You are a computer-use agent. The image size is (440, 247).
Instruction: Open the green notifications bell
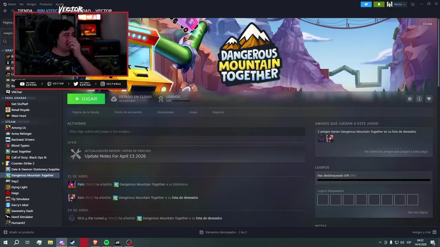tap(379, 4)
